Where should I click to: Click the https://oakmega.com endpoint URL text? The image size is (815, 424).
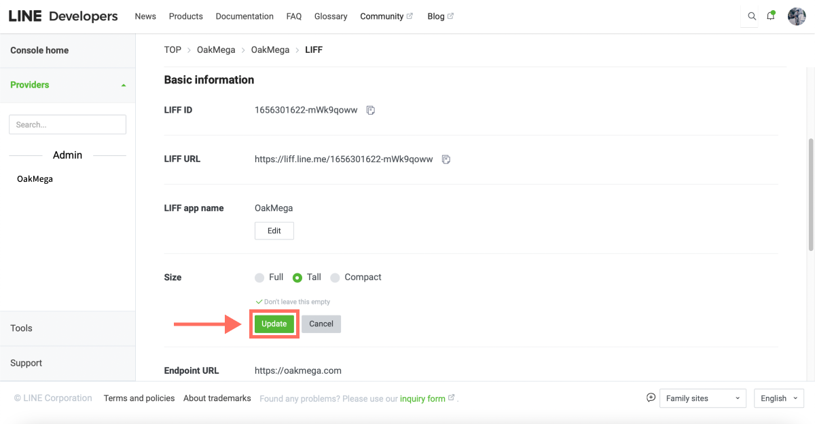(x=298, y=370)
